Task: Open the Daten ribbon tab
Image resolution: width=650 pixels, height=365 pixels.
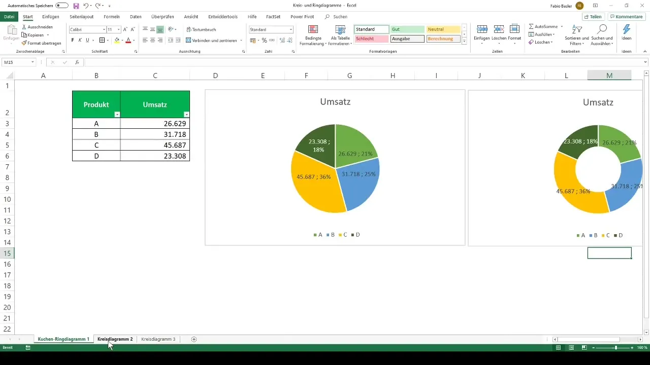Action: [x=136, y=17]
